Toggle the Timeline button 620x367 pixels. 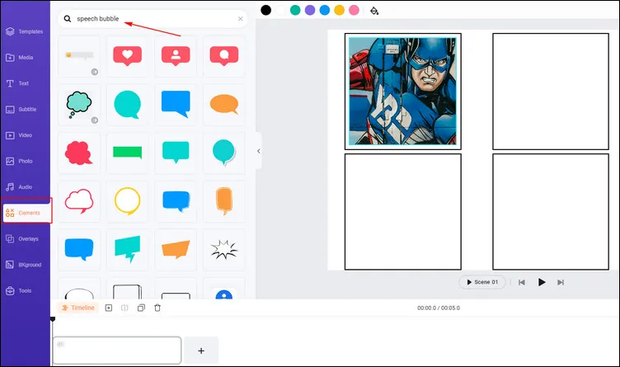[77, 308]
